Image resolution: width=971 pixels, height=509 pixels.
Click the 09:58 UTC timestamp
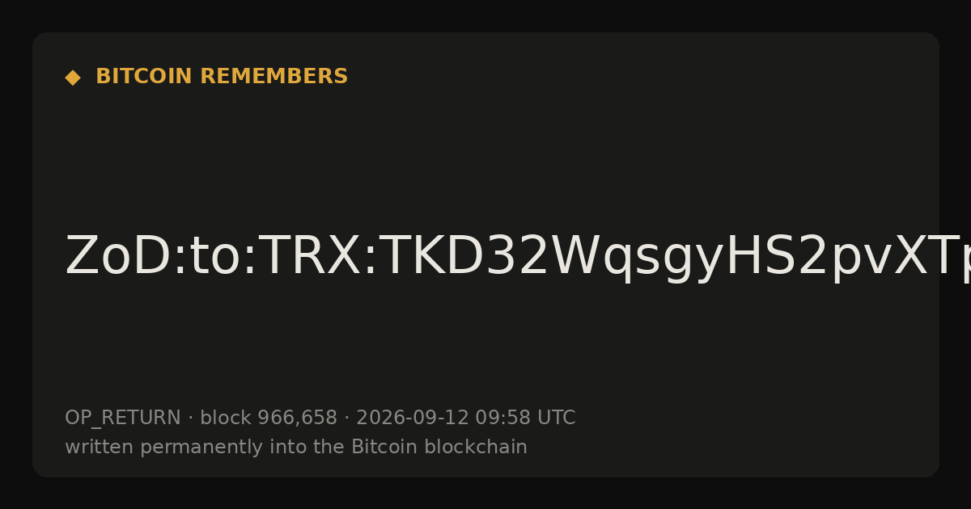point(525,418)
